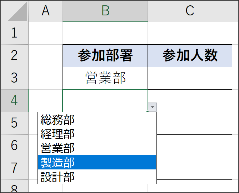Select row 1 header

tap(14, 33)
